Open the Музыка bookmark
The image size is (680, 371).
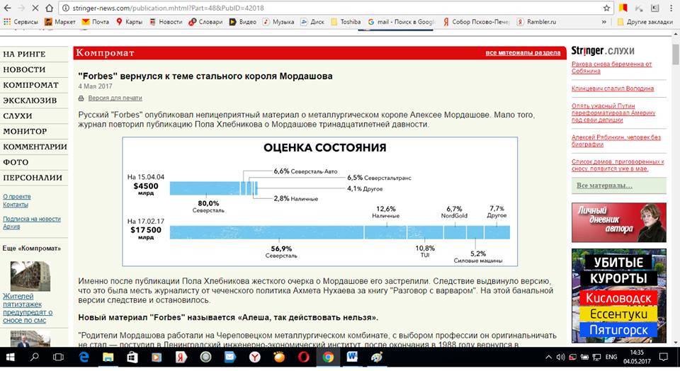point(278,22)
